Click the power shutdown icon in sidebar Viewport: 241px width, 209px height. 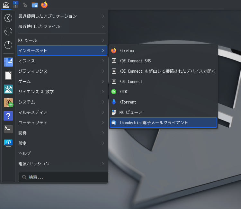(8, 45)
